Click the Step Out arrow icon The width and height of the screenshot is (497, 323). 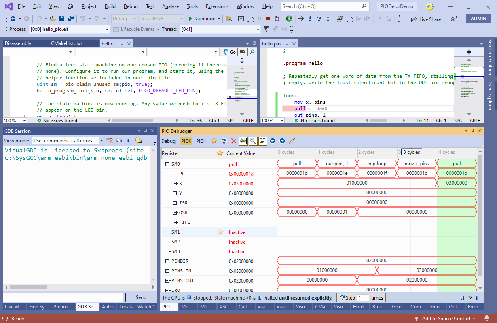[328, 19]
